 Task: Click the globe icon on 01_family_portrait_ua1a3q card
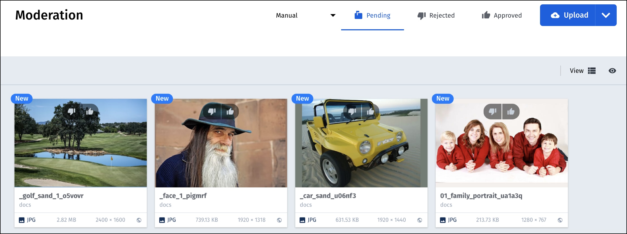coord(560,220)
